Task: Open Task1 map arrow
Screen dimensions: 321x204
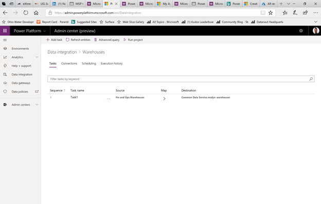Action: (x=164, y=99)
